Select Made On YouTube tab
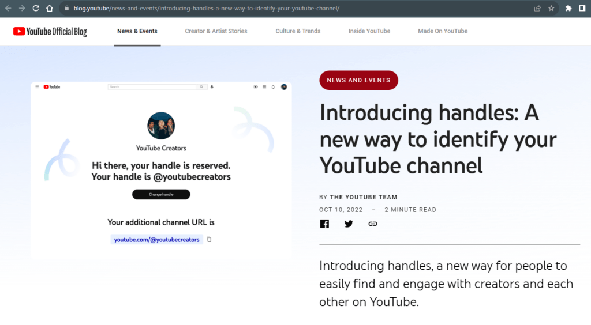This screenshot has height=325, width=591. [443, 31]
